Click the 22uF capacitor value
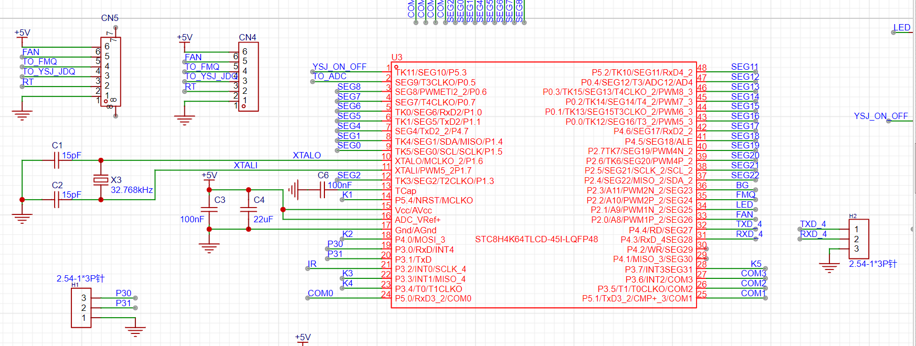The width and height of the screenshot is (916, 346). tap(263, 219)
